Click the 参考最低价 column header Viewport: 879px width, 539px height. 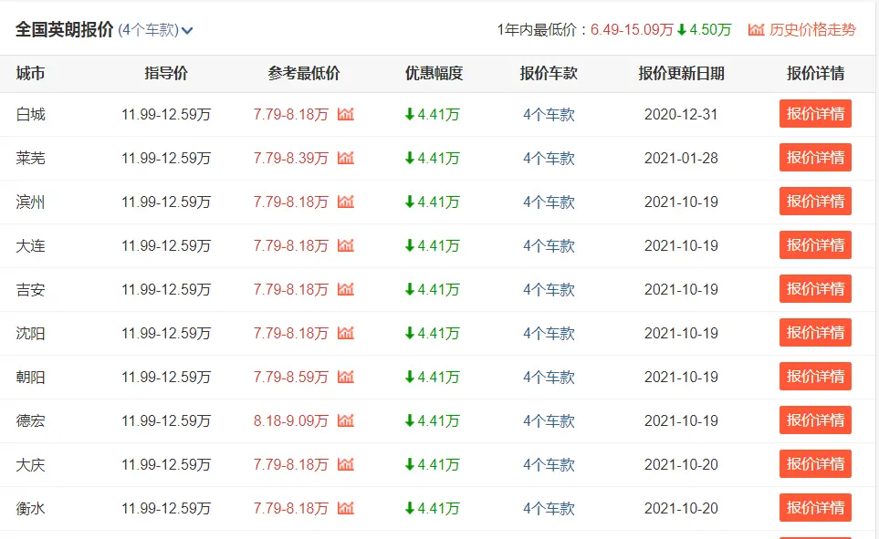tap(304, 74)
